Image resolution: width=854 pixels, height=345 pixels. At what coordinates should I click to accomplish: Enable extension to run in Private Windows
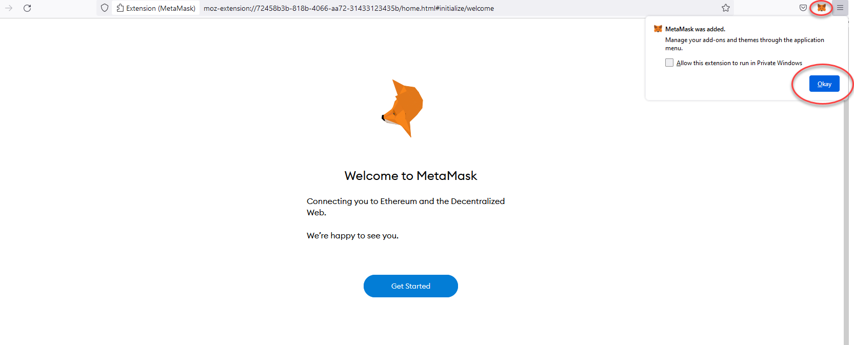pyautogui.click(x=669, y=63)
